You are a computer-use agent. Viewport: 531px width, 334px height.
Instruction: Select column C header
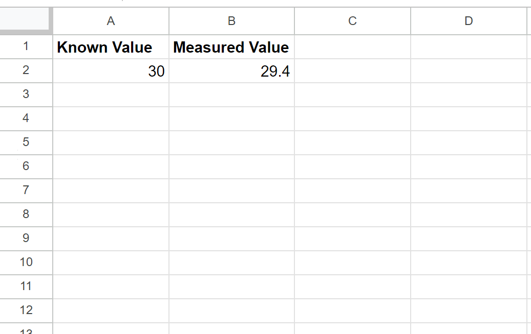pos(352,21)
